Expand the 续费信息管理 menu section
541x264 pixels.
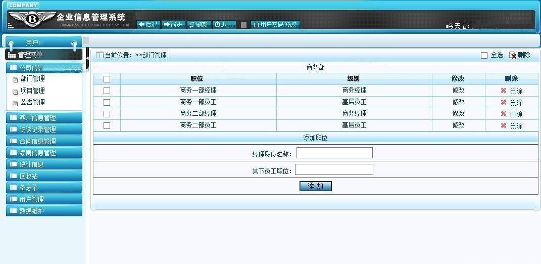point(44,152)
